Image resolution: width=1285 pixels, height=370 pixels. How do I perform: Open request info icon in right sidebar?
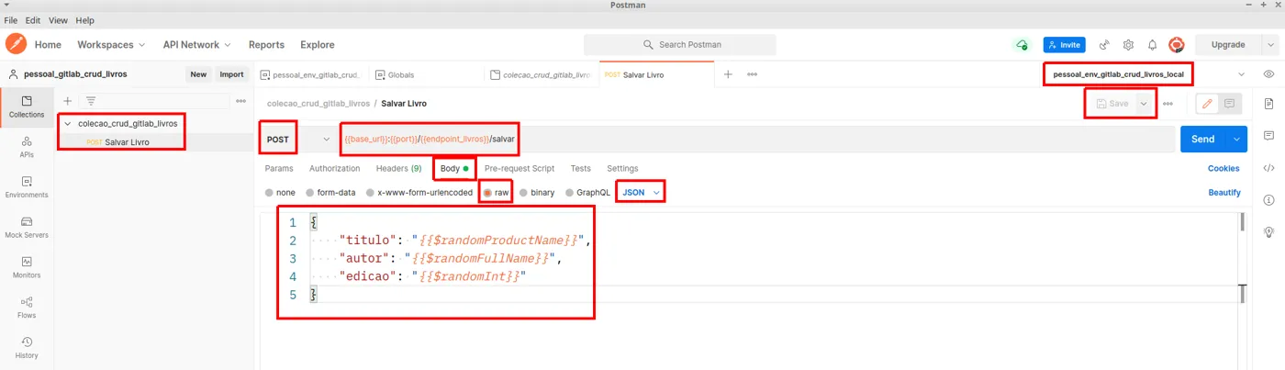tap(1268, 200)
